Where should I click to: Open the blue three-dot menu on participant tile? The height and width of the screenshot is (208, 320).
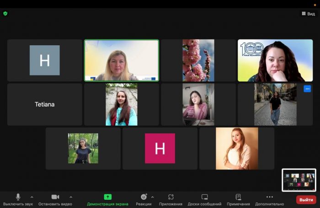[x=307, y=89]
